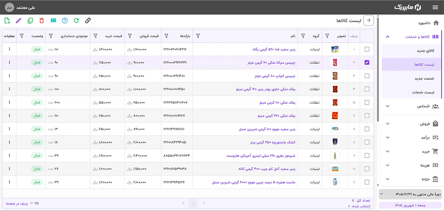Screen dimensions: 444x211
Task: Click the green new item file icon
Action: coord(8,20)
